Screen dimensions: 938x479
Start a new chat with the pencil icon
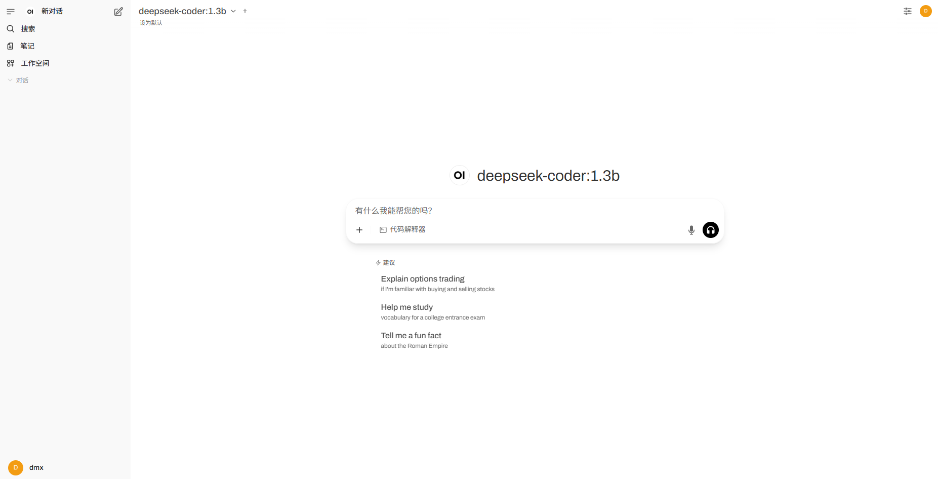(x=118, y=11)
